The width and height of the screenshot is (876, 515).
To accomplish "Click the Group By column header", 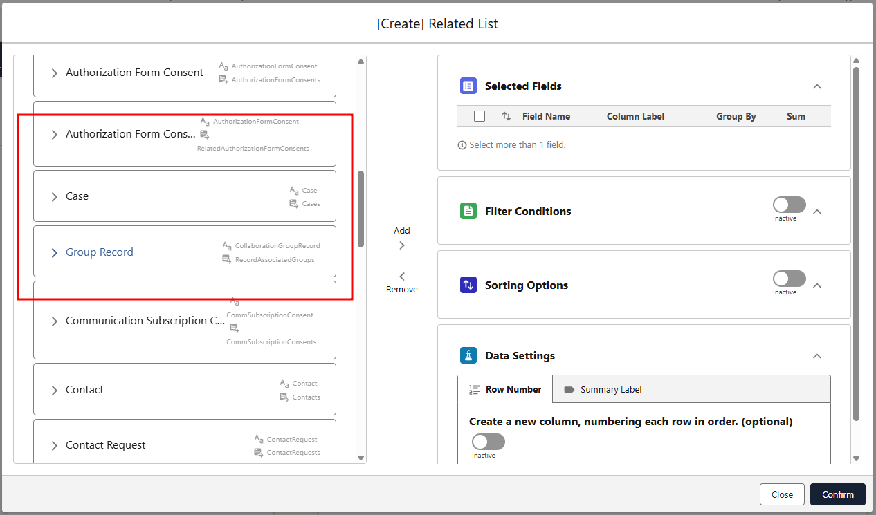I will click(736, 116).
